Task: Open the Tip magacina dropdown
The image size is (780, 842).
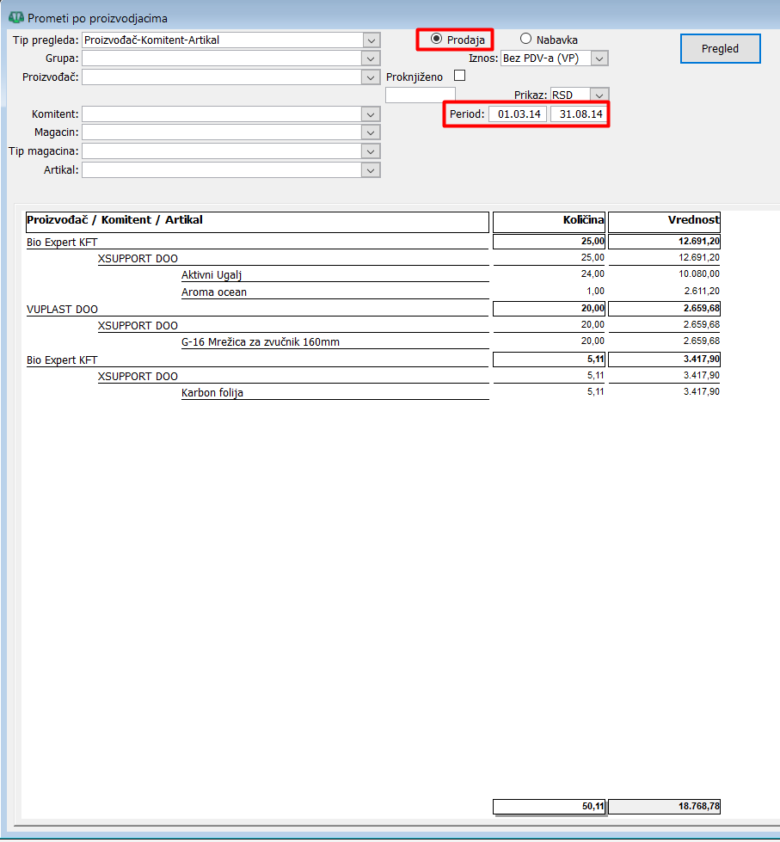Action: pos(371,151)
